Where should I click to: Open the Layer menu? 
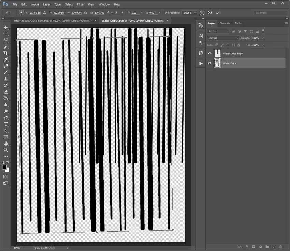click(47, 4)
